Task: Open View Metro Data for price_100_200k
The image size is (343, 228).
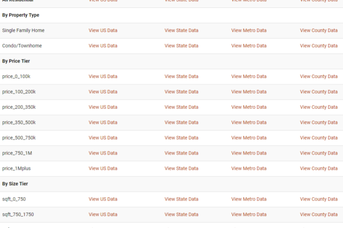Action: (x=249, y=92)
